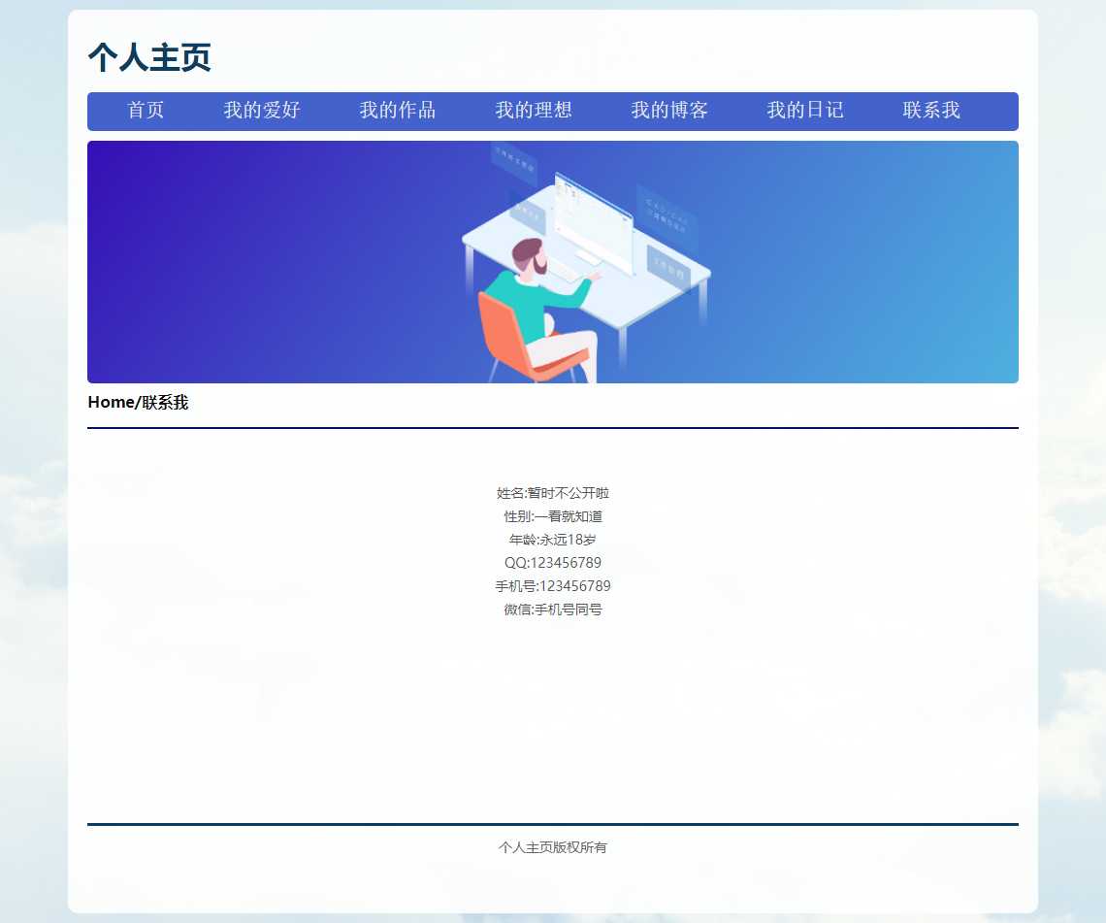1106x923 pixels.
Task: Click Home in the breadcrumb path
Action: click(x=110, y=403)
